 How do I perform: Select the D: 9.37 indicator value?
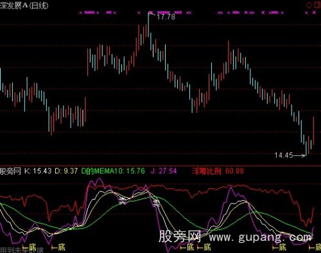[x=66, y=171]
